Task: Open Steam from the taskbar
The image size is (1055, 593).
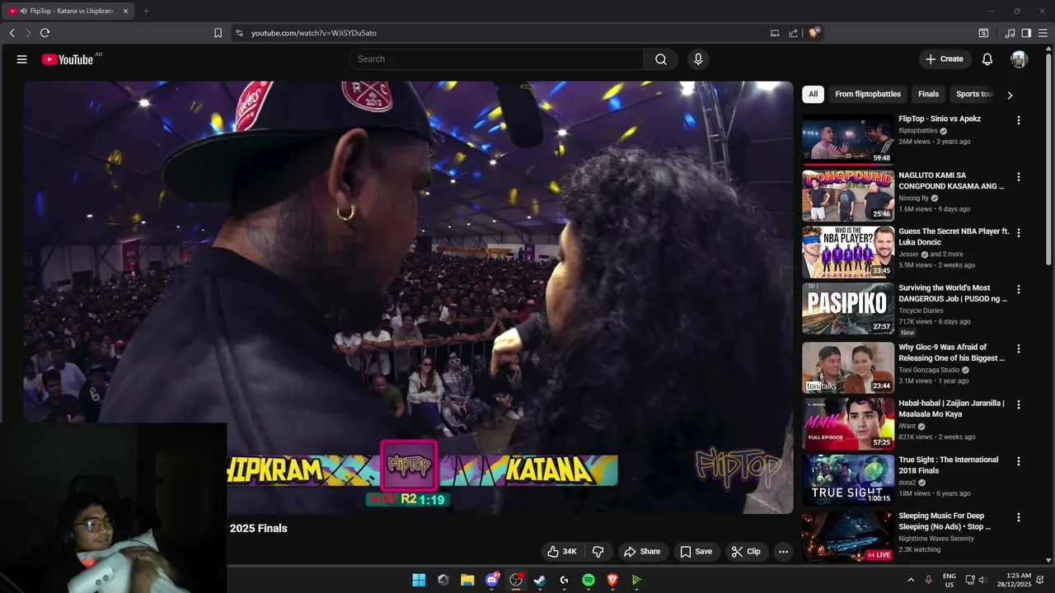Action: [540, 580]
